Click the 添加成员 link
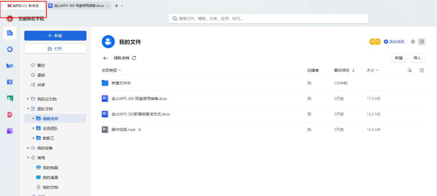The image size is (437, 196). coord(394,42)
